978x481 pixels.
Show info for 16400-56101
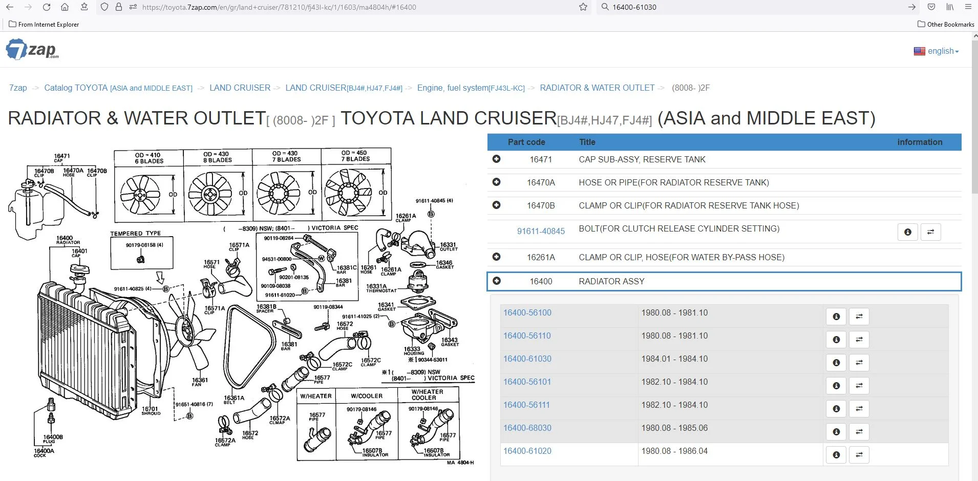pos(836,386)
